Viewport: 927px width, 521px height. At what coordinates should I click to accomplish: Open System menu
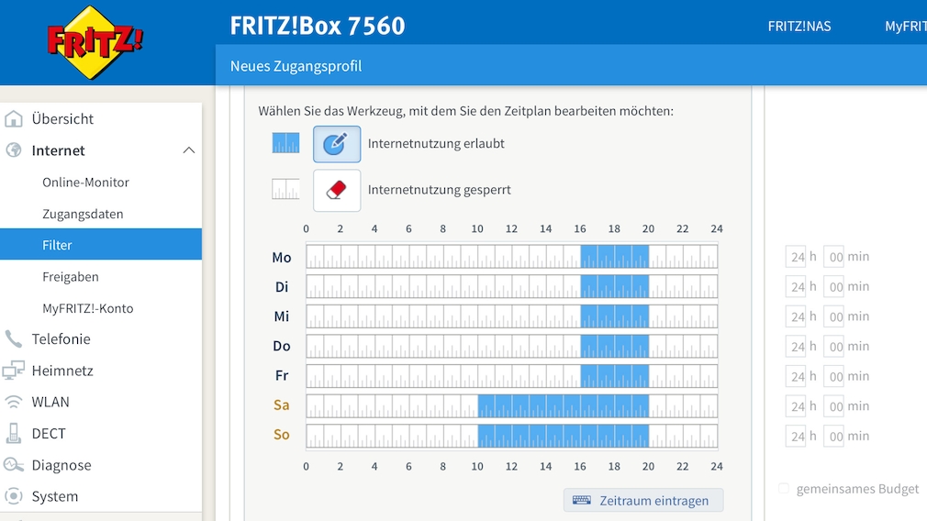[54, 496]
